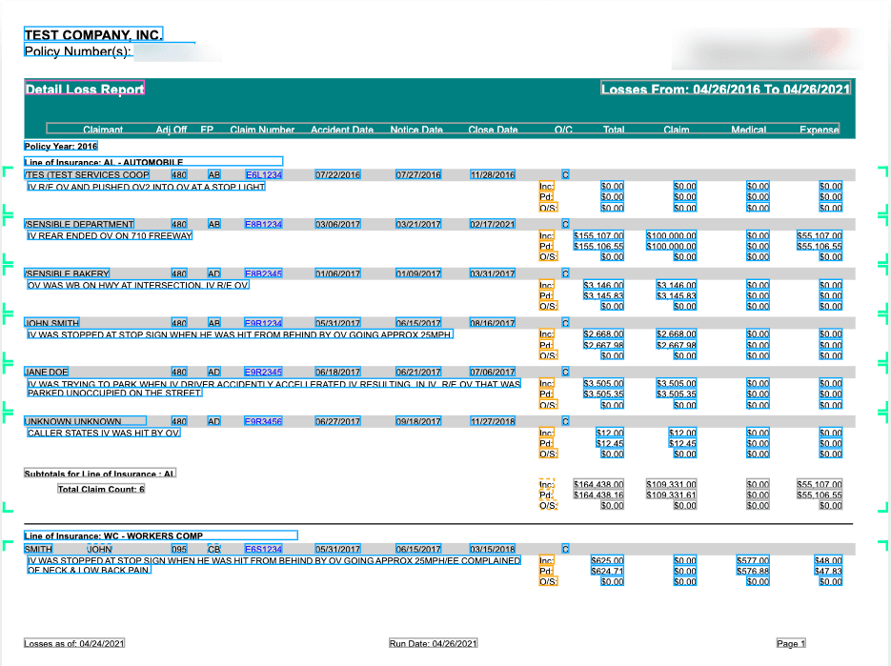This screenshot has width=891, height=666.
Task: Open claim number E6L1234
Action: point(263,175)
